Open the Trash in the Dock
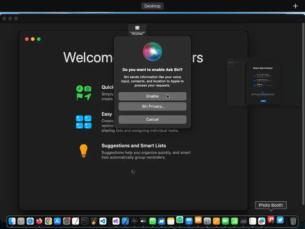Viewport: 305px width, 229px height. 293,221
